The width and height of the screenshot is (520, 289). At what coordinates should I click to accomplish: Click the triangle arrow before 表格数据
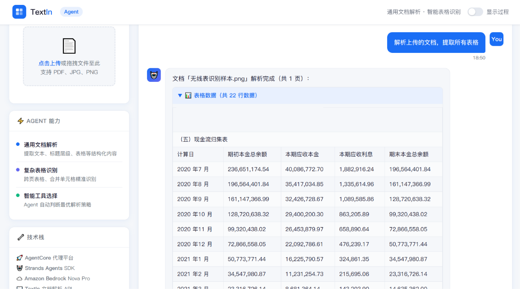180,95
